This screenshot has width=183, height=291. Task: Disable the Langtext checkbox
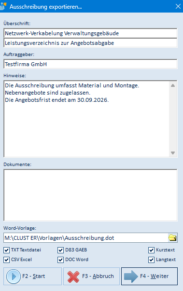coord(151,260)
